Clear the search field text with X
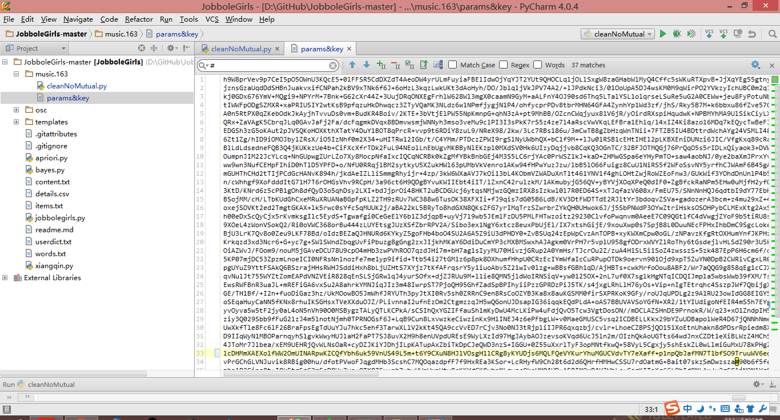780x420 pixels. coord(333,66)
